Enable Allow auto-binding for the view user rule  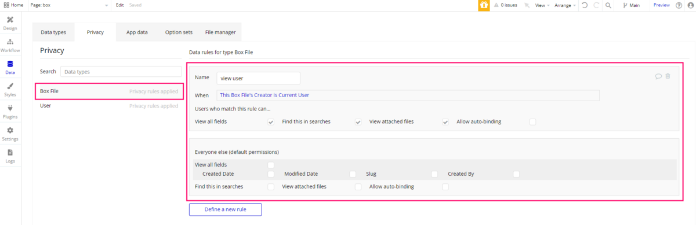pyautogui.click(x=532, y=122)
